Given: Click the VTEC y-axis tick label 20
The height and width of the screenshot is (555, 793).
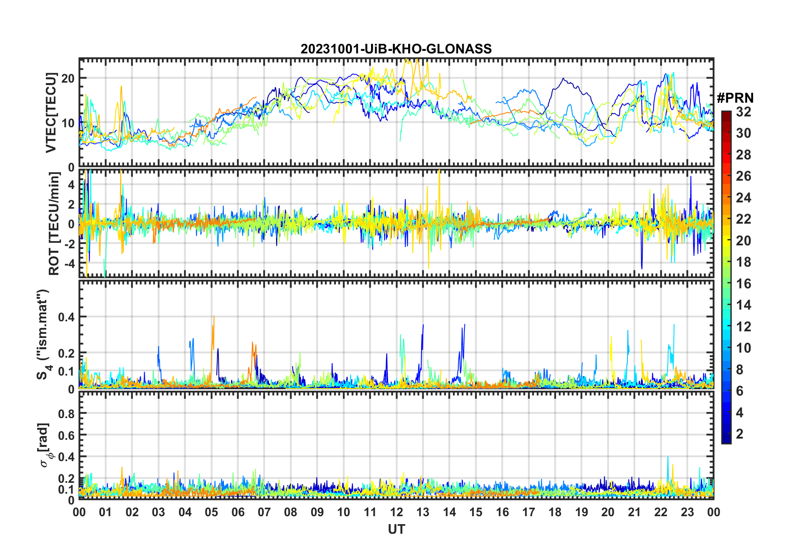Looking at the screenshot, I should (x=68, y=78).
